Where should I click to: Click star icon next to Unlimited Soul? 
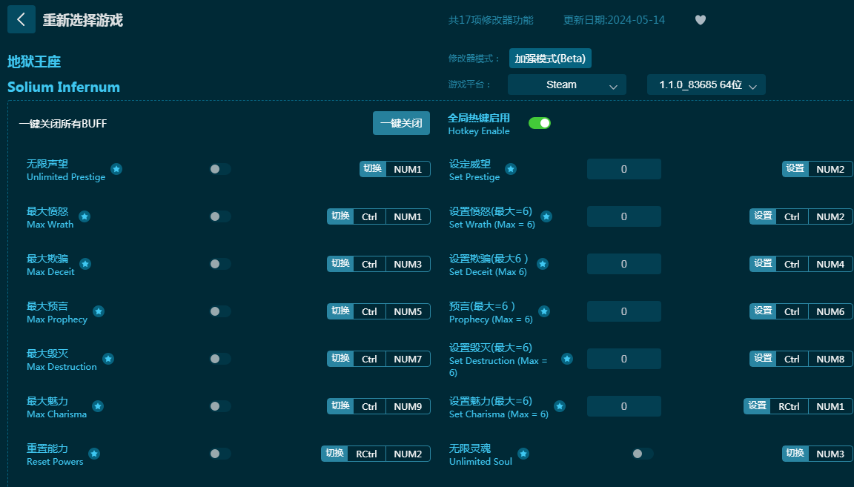[523, 453]
